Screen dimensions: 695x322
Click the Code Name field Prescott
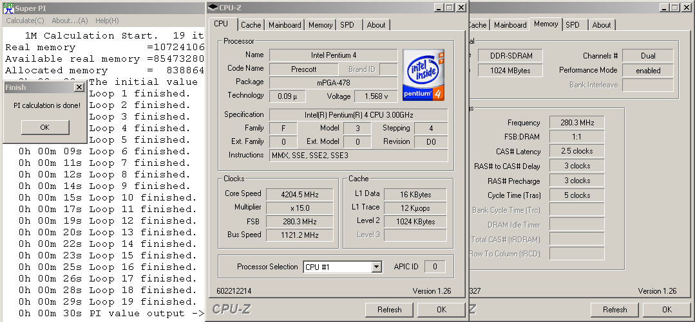point(303,69)
